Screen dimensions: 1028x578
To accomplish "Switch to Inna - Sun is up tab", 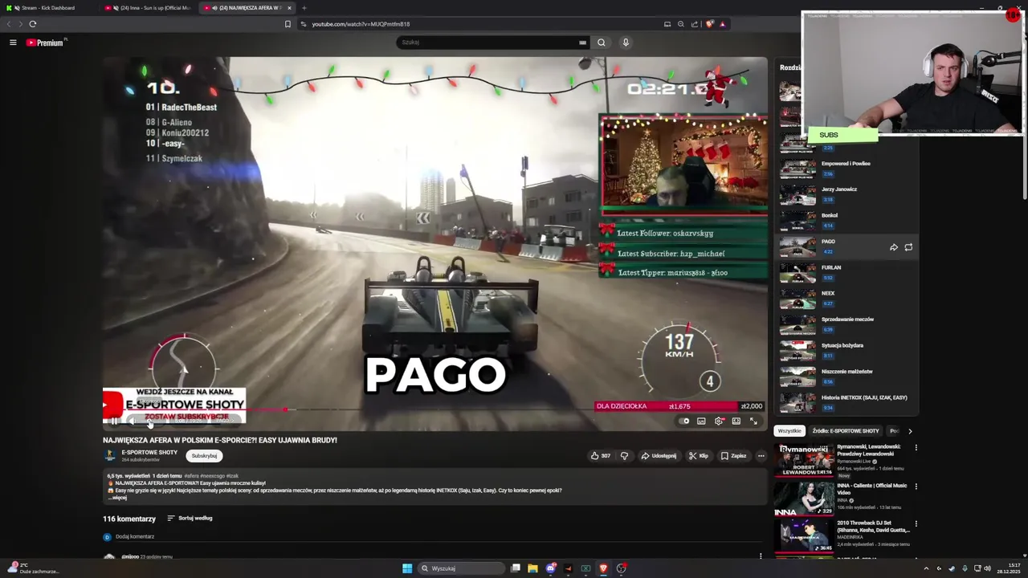I will (x=149, y=8).
